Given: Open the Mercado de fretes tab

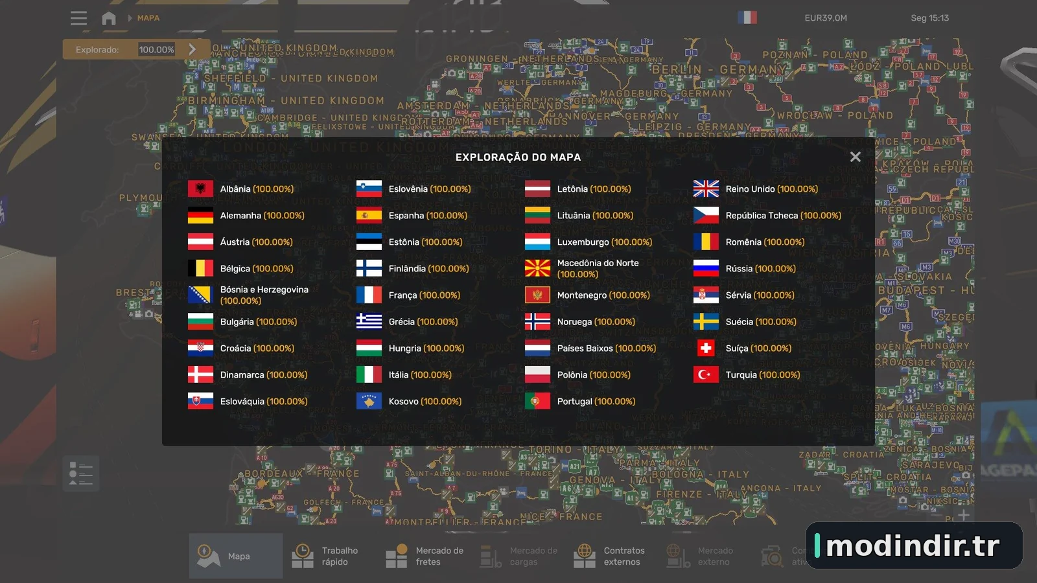Looking at the screenshot, I should tap(425, 556).
